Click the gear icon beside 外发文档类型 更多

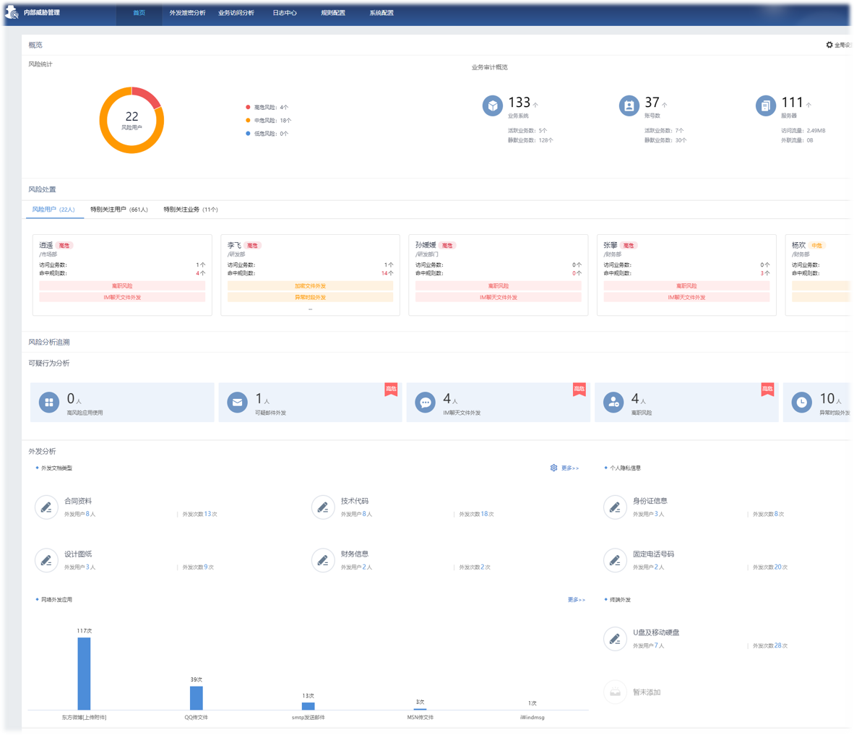pyautogui.click(x=554, y=468)
